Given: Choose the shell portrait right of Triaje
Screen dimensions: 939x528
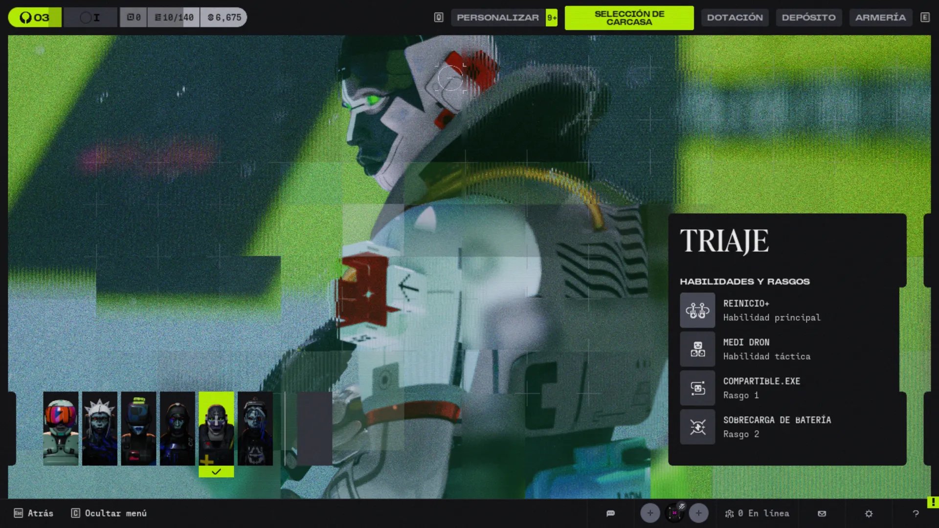Looking at the screenshot, I should point(255,428).
